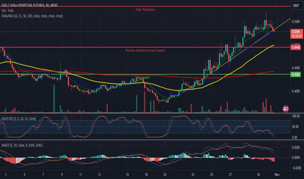Click the green 0.4362 price tag
Viewport: 304px width, 179px height.
click(x=296, y=74)
